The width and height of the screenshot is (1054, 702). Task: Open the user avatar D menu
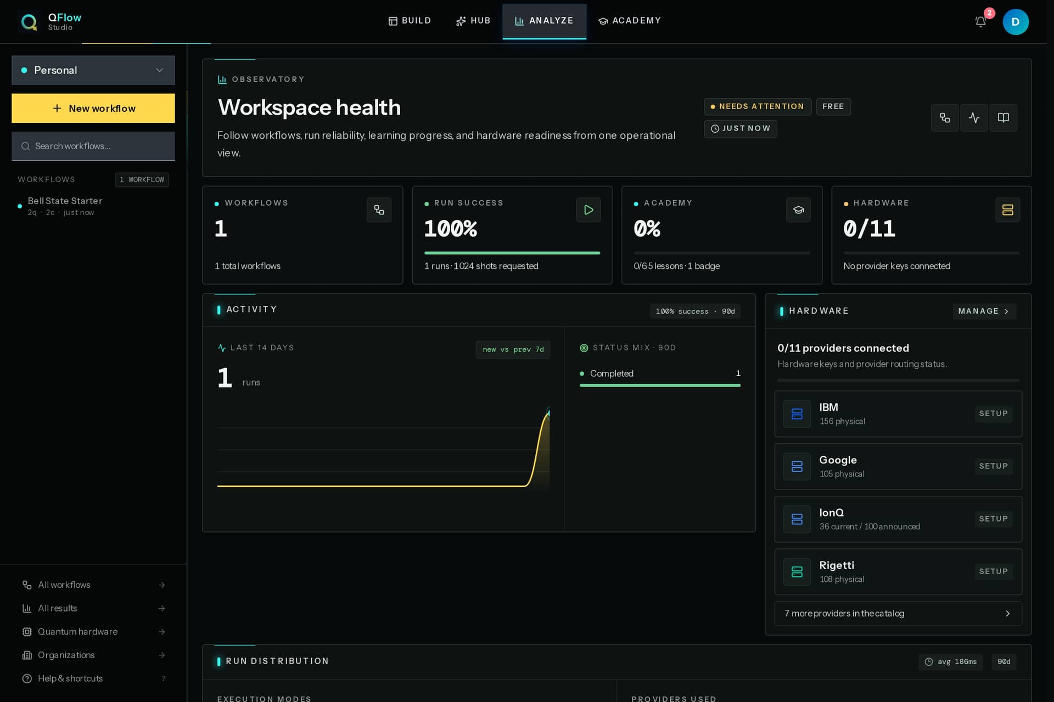pos(1016,22)
